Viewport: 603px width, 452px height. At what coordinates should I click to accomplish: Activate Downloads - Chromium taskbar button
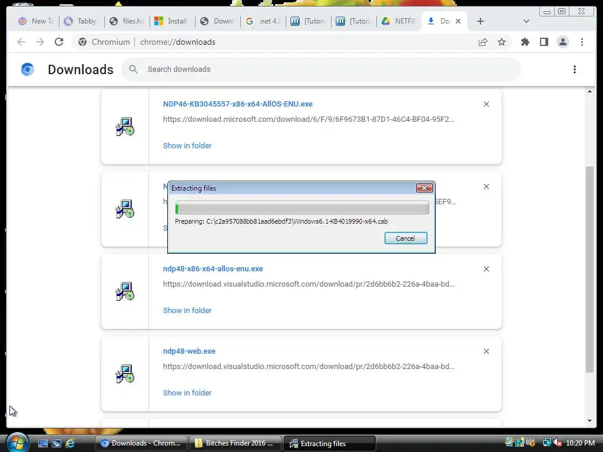(141, 443)
